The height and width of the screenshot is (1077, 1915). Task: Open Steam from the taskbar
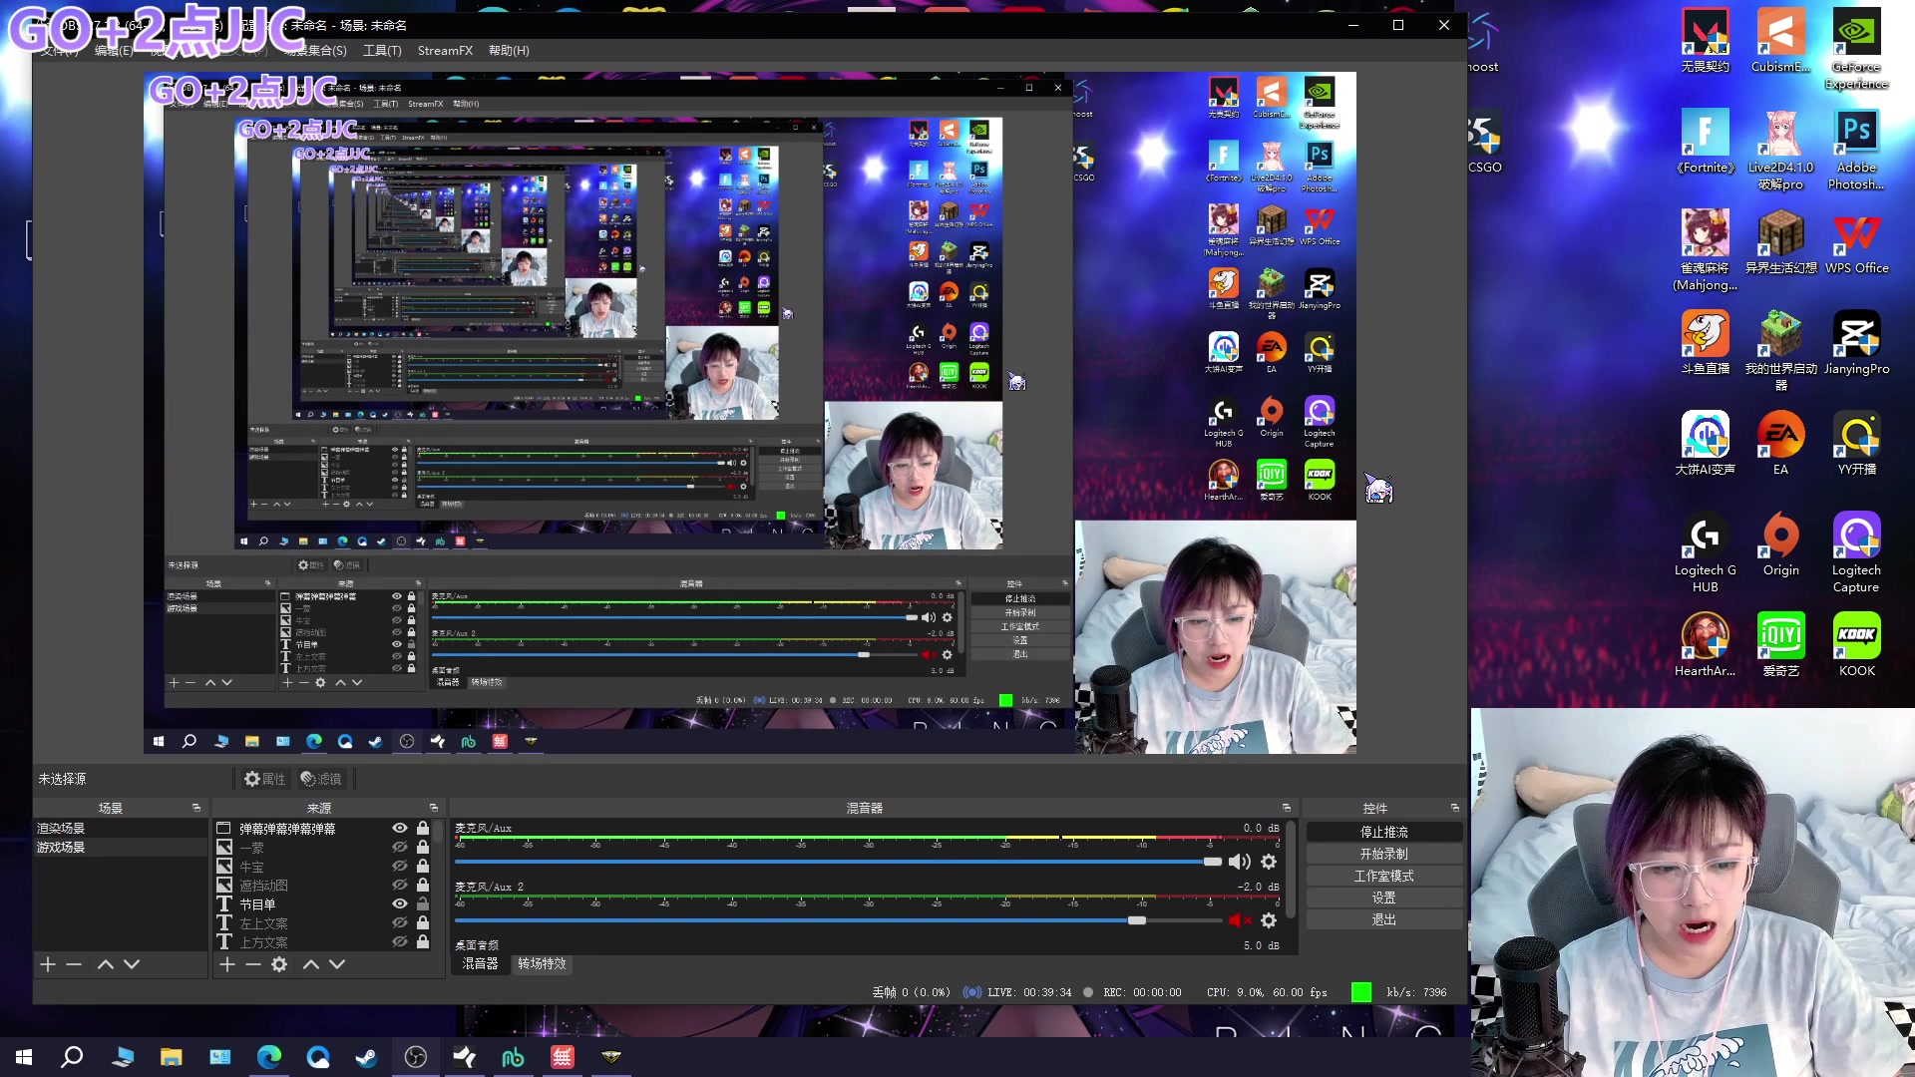pyautogui.click(x=366, y=1057)
